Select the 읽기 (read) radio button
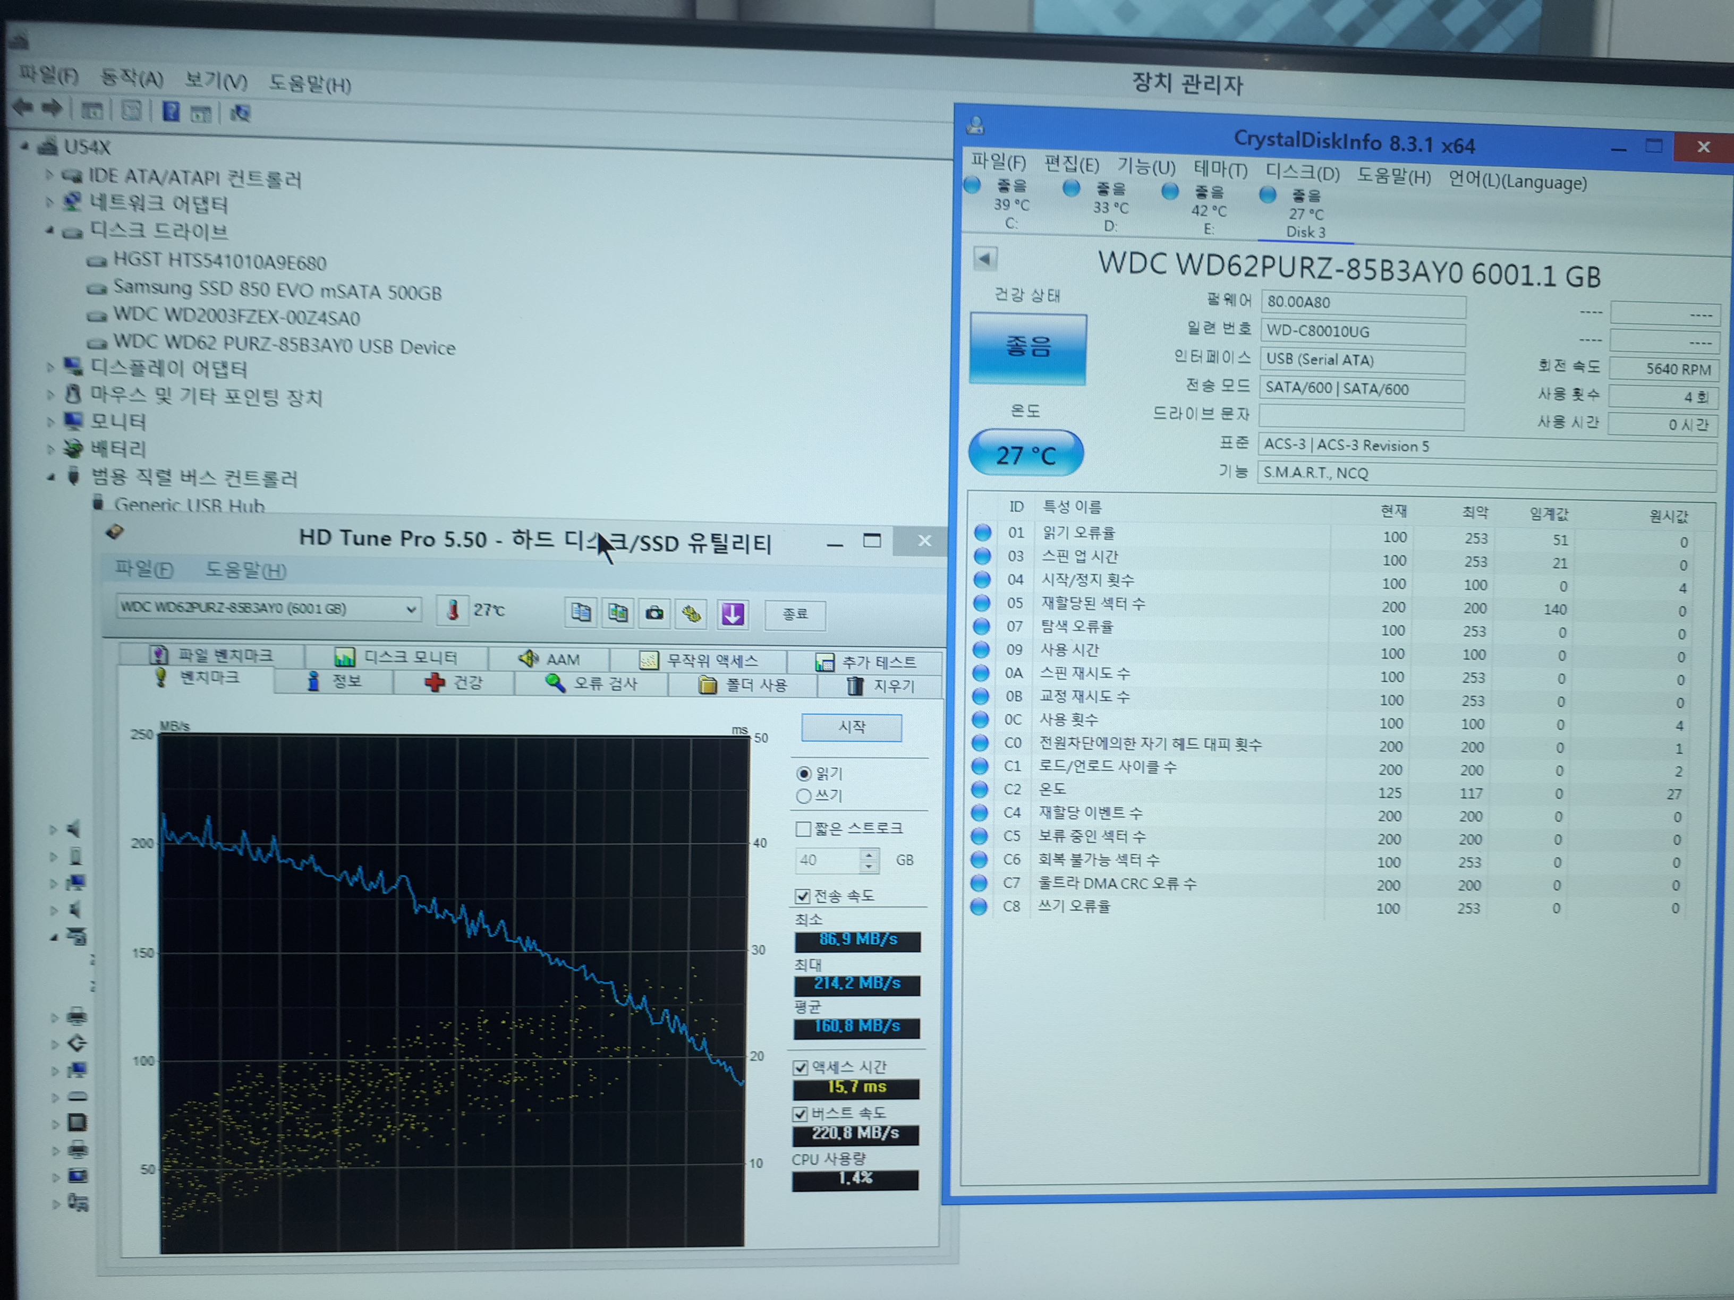 coord(803,773)
